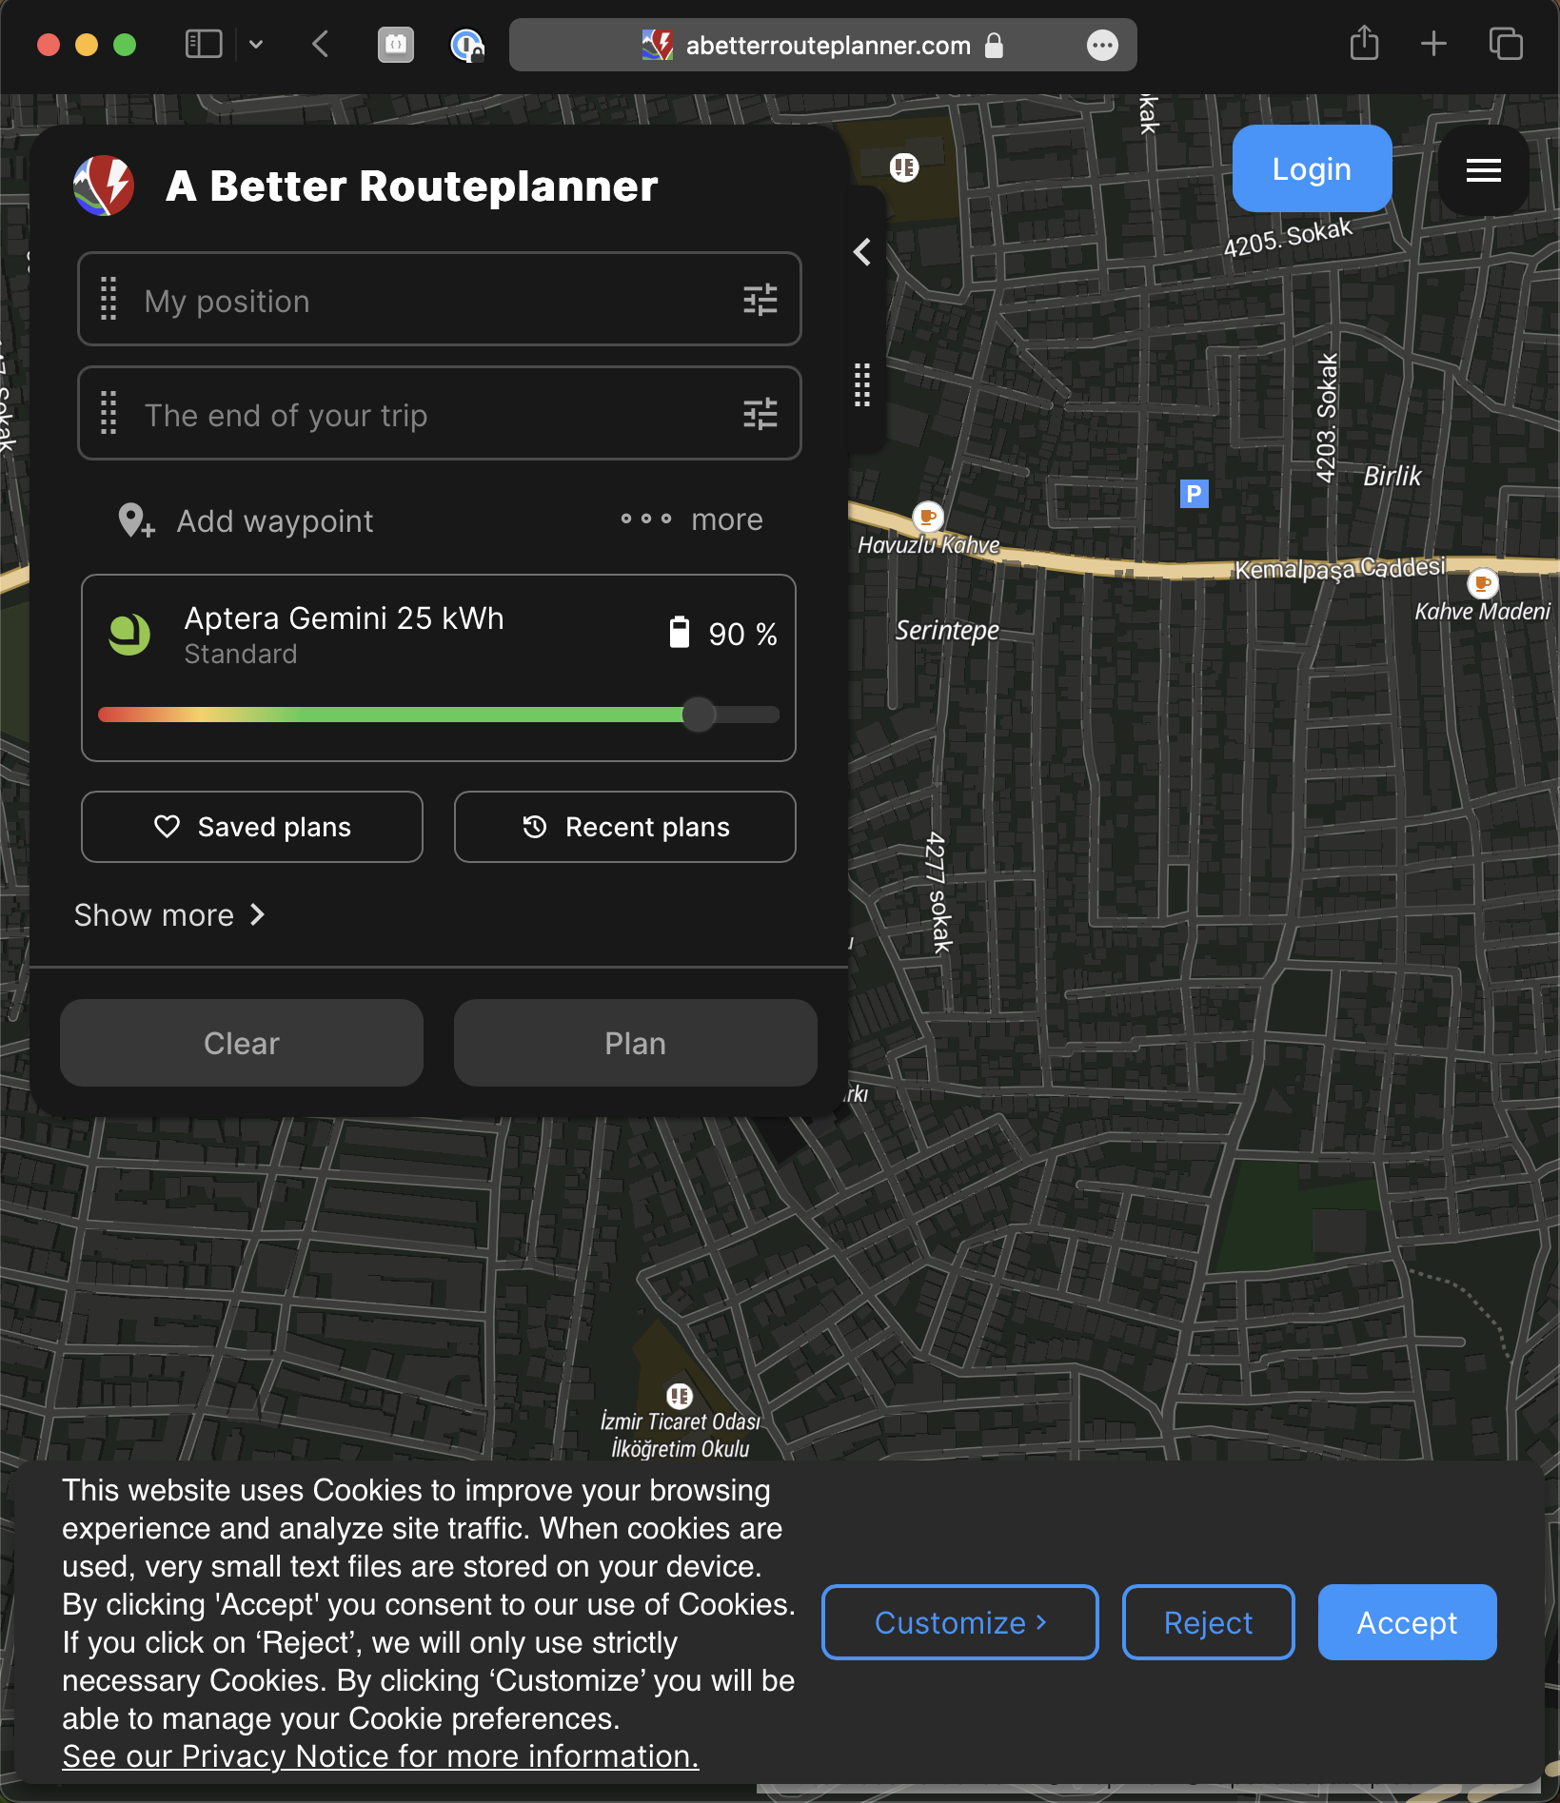Image resolution: width=1560 pixels, height=1803 pixels.
Task: Click the end of your trip field
Action: tap(439, 414)
